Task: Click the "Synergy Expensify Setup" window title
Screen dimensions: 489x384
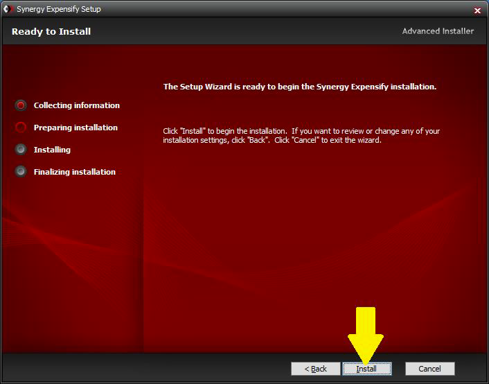Action: (59, 10)
